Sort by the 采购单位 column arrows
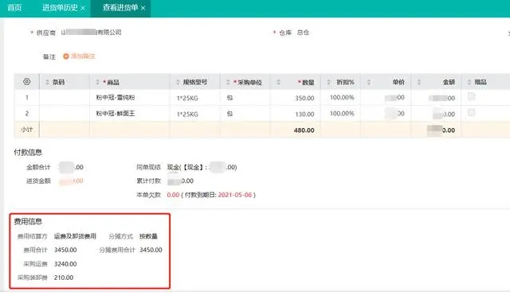The width and height of the screenshot is (510, 295). (x=228, y=82)
